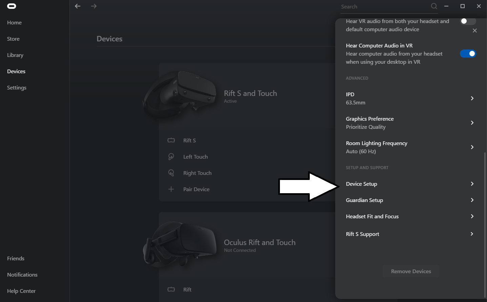This screenshot has width=487, height=302.
Task: Click the Right Touch controller icon
Action: pos(171,173)
